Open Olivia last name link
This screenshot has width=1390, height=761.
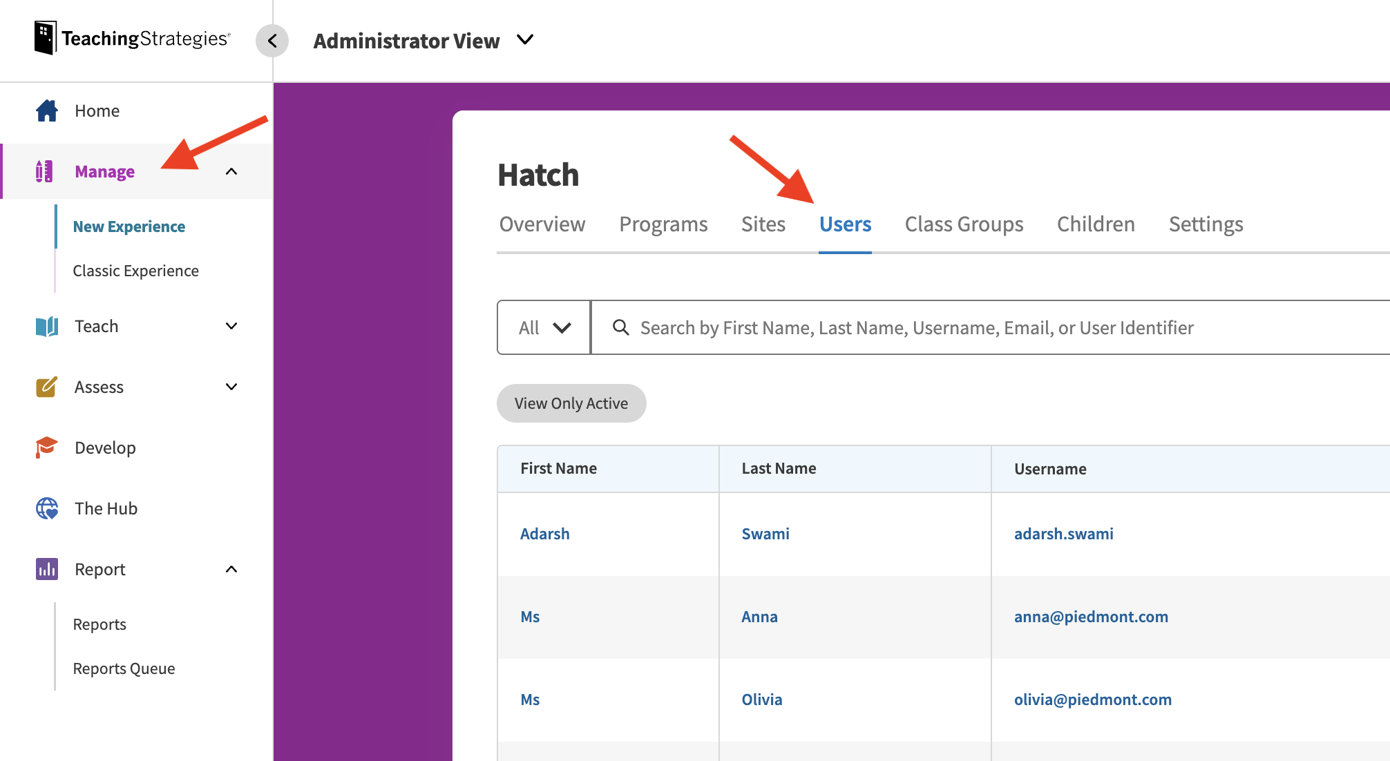[x=762, y=700]
